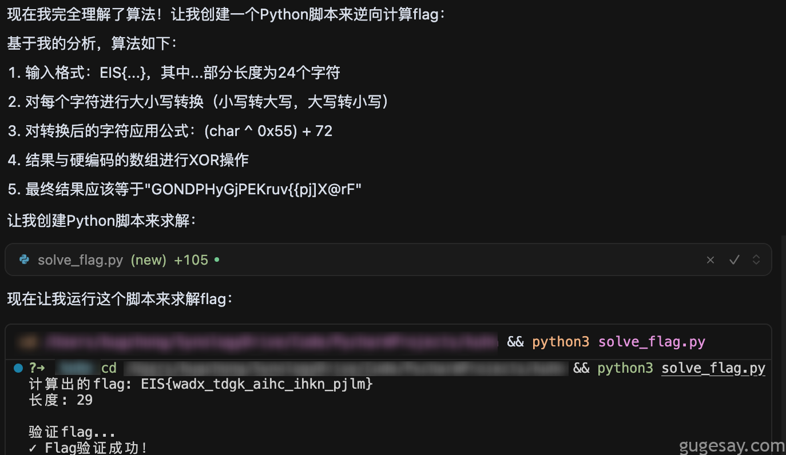Click the blue status circle in terminal output
Viewport: 786px width, 455px height.
[x=18, y=368]
